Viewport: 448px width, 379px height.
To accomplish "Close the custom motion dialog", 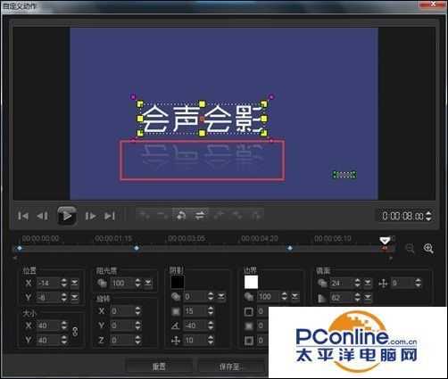I will tap(433, 4).
